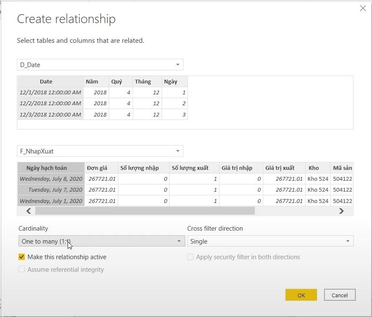Select the Date column header
Image resolution: width=372 pixels, height=317 pixels.
46,81
